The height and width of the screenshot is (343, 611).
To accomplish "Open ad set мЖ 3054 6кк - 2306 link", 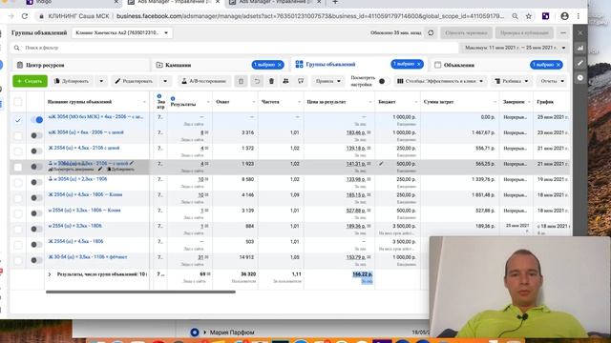I will [x=86, y=132].
